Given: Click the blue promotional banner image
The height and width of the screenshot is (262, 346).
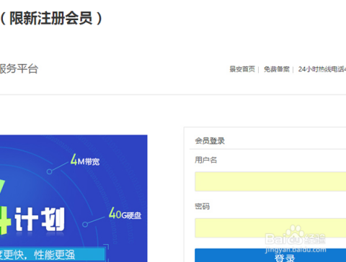Looking at the screenshot, I should [74, 199].
